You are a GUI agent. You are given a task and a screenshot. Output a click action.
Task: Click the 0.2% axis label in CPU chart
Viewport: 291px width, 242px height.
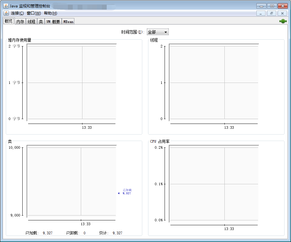pos(159,147)
